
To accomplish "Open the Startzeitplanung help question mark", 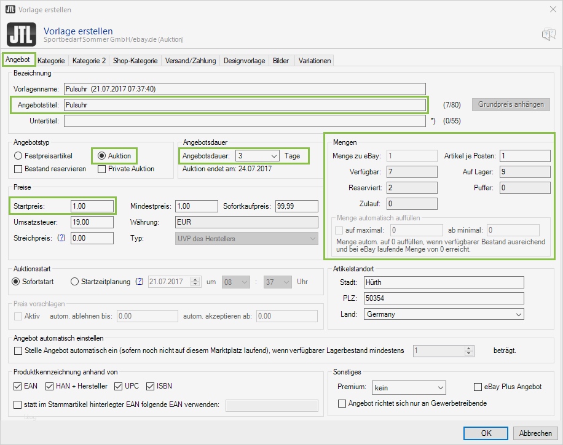I will tap(140, 282).
